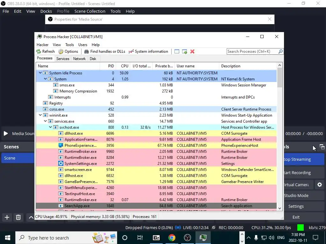Open Process Hacker's Help menu
326x244 pixels.
pos(96,44)
